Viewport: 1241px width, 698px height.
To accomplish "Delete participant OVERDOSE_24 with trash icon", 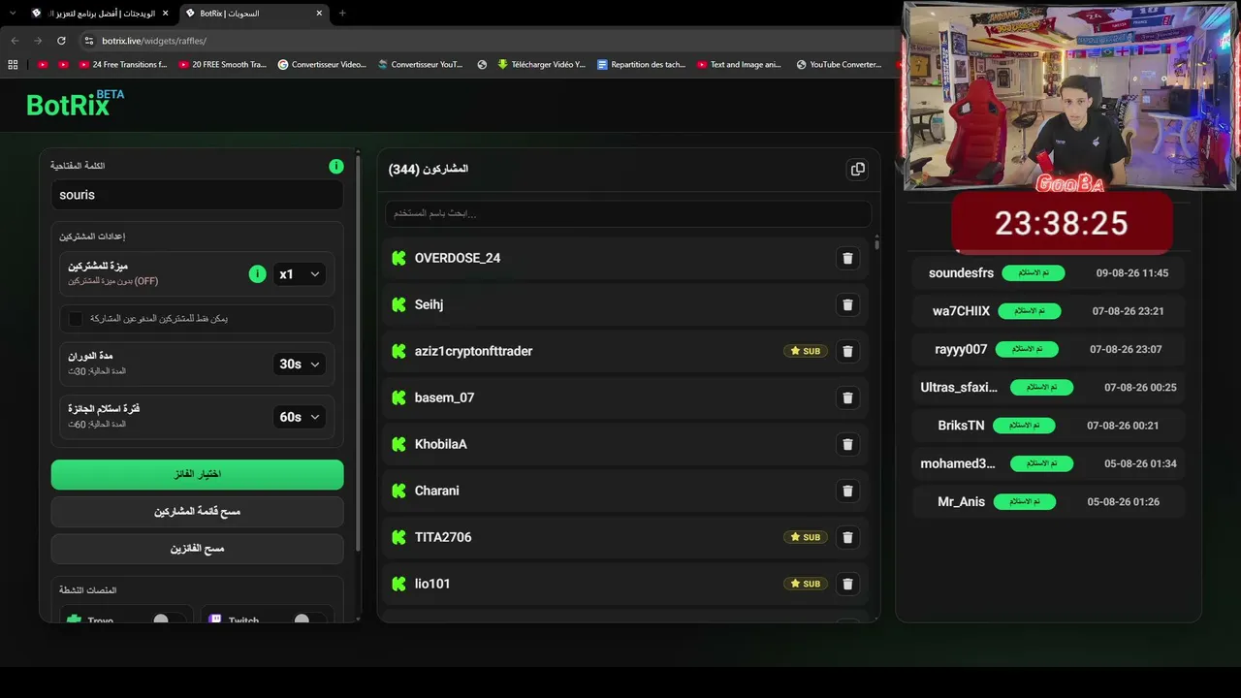I will 847,258.
